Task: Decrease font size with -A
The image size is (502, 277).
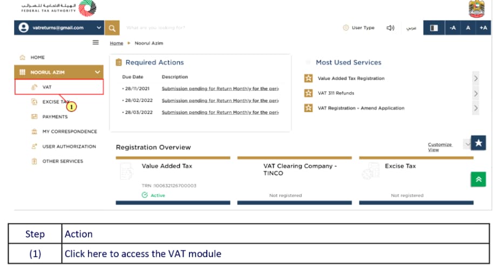Action: click(x=452, y=28)
